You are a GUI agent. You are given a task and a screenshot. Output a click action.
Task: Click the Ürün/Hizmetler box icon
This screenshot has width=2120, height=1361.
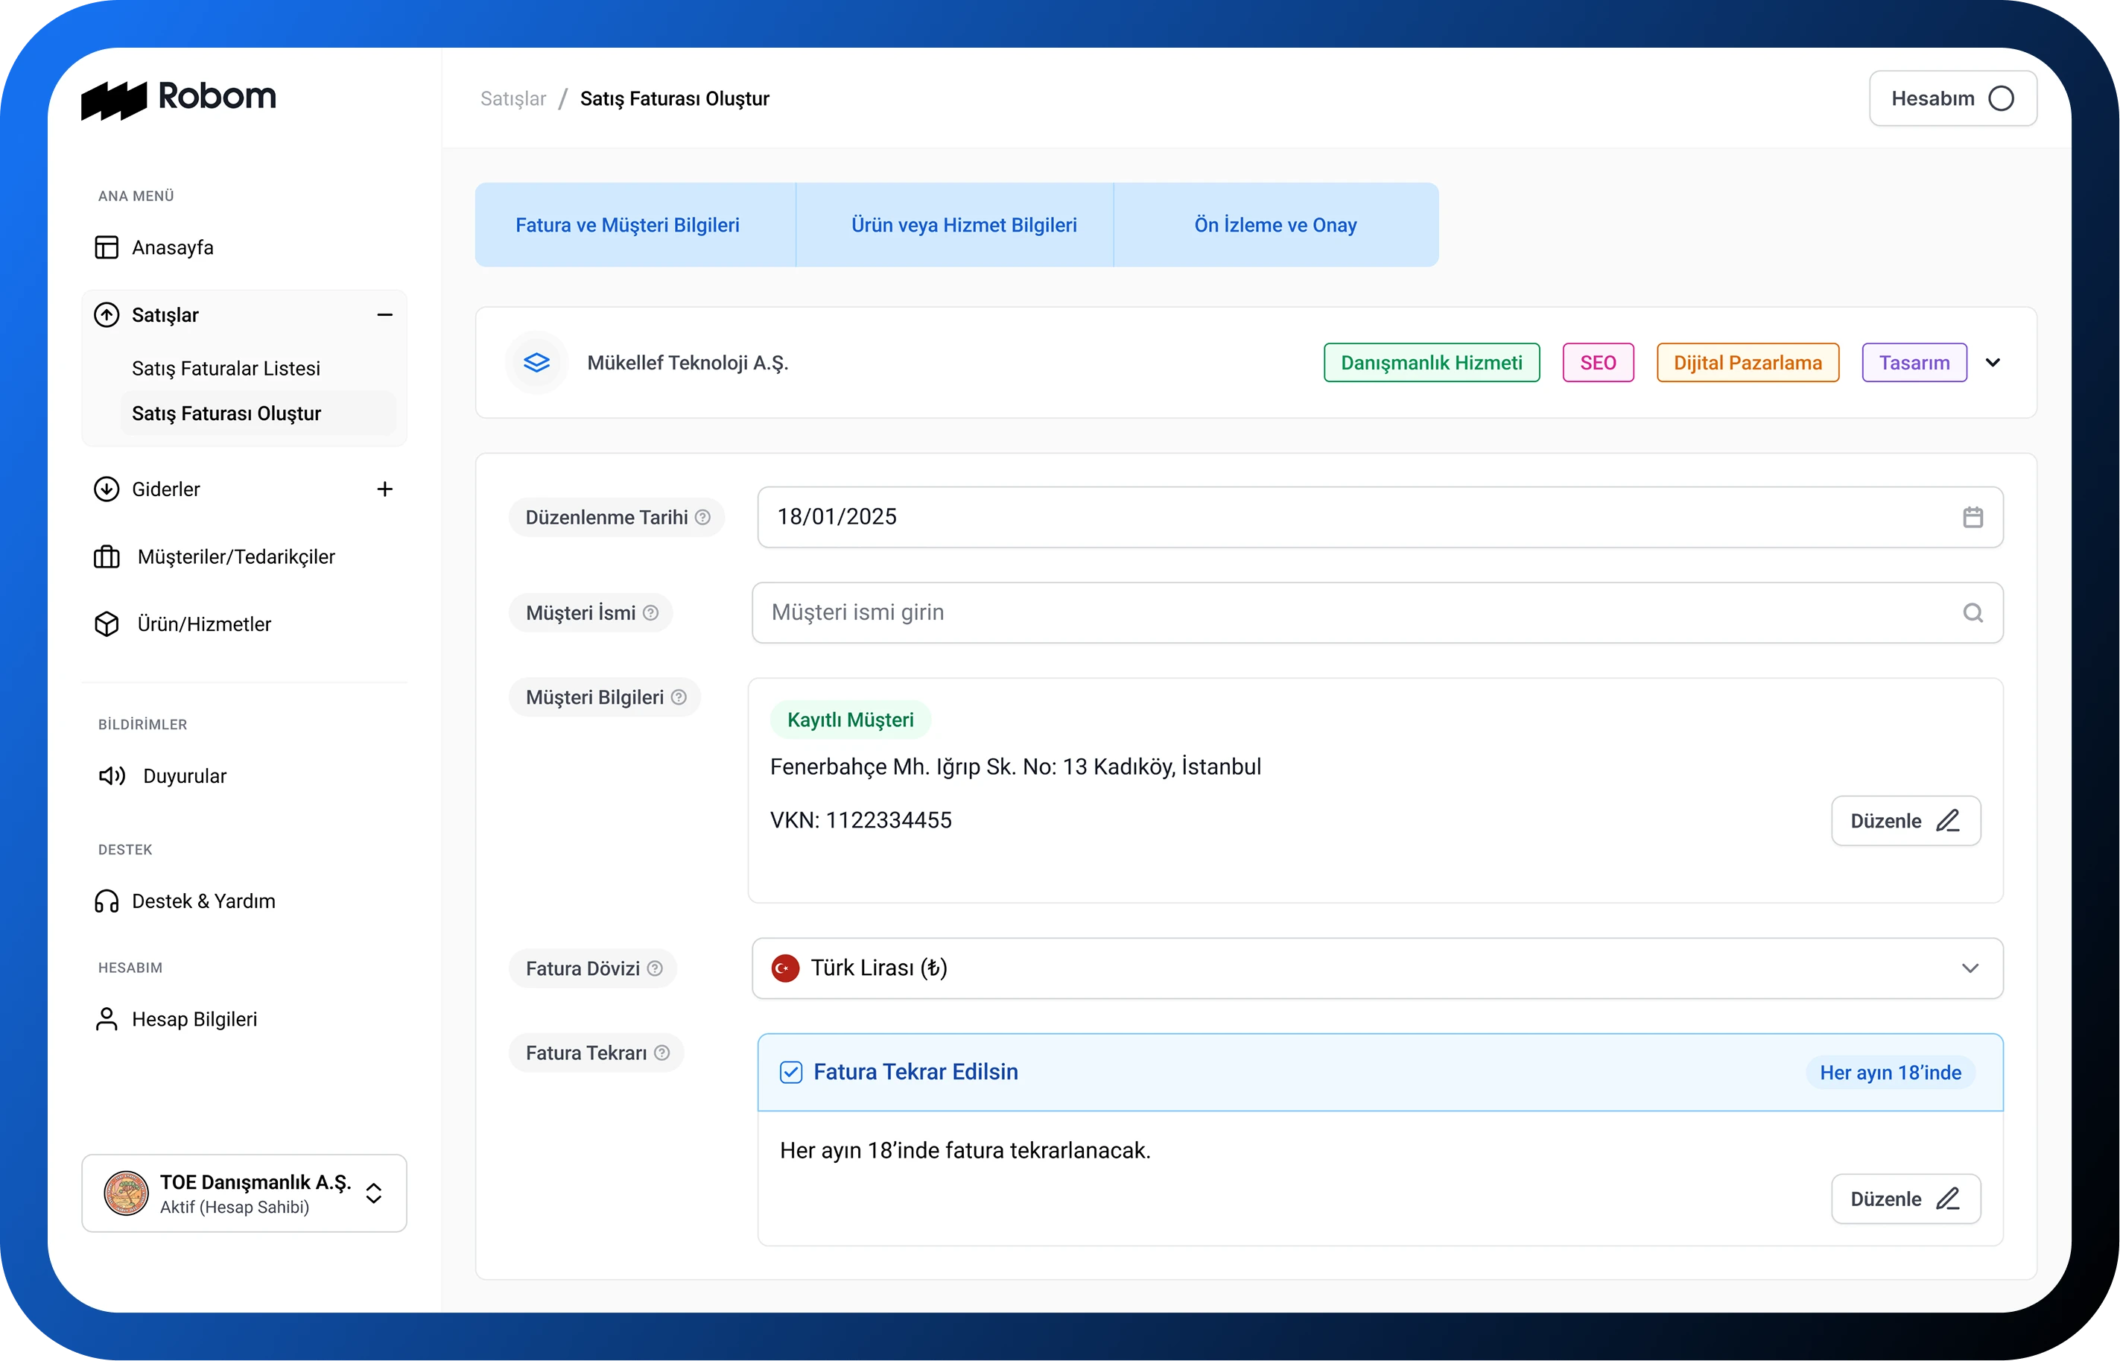[106, 624]
